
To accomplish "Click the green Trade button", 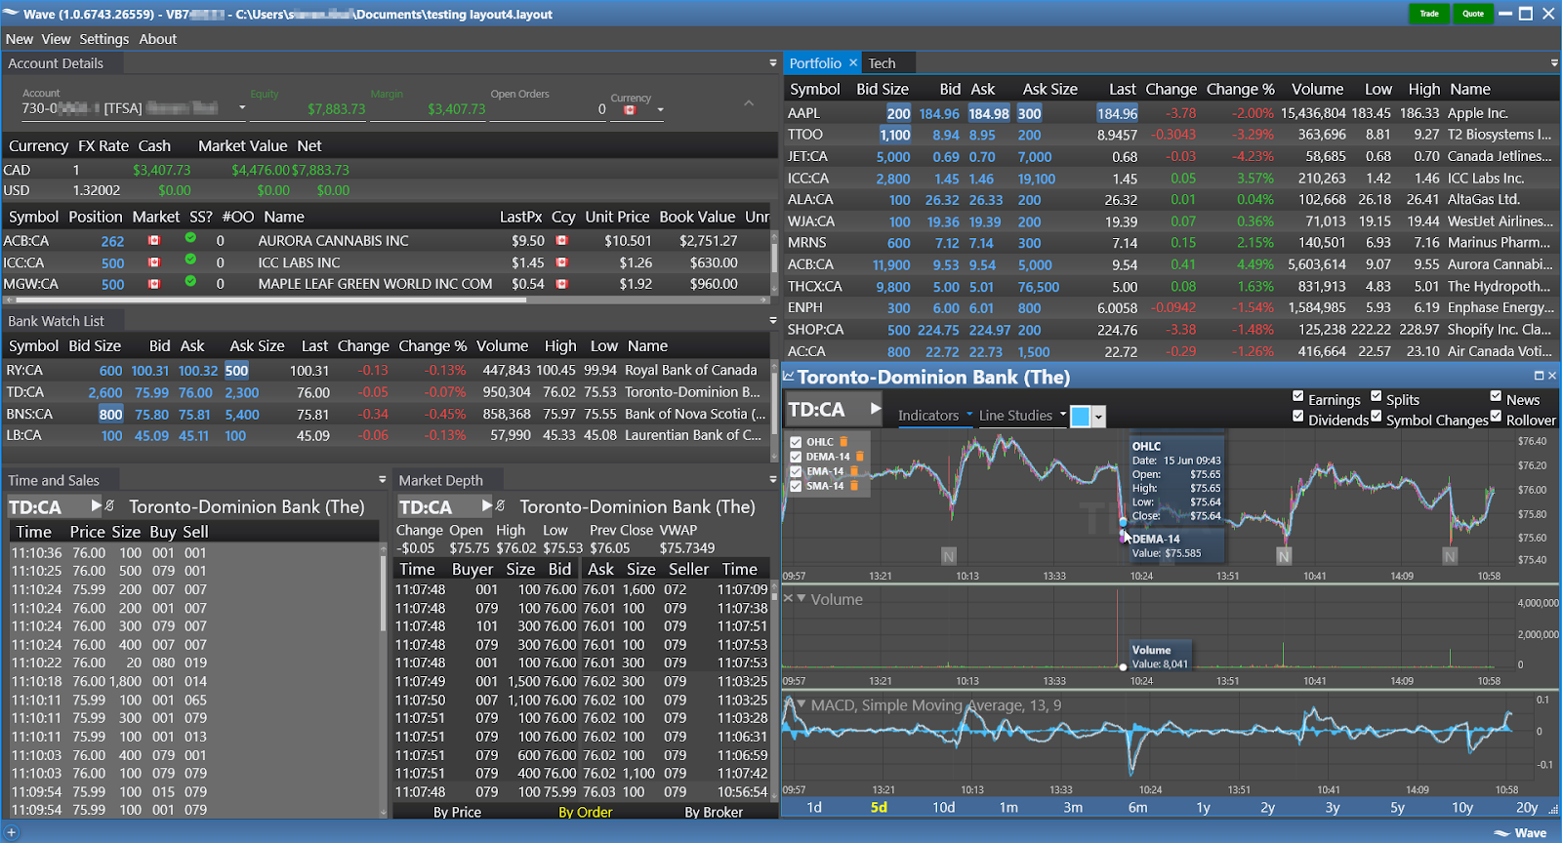I will pyautogui.click(x=1429, y=14).
